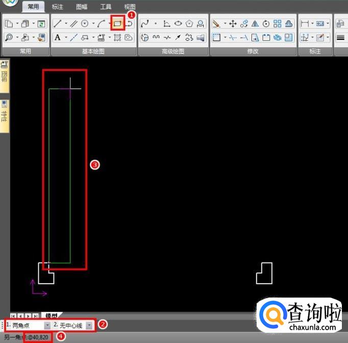Open the 无中心线 centerline dropdown
Image resolution: width=348 pixels, height=343 pixels.
click(89, 325)
